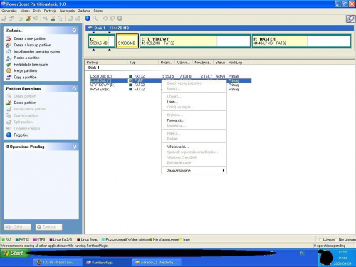Click the PL language indicator in the tray
Screen dimensions: 356x267
pos(302,253)
